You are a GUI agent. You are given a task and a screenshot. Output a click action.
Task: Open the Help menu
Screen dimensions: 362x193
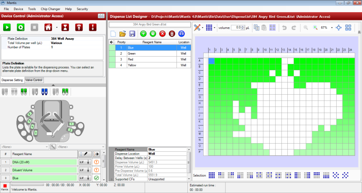click(x=68, y=9)
